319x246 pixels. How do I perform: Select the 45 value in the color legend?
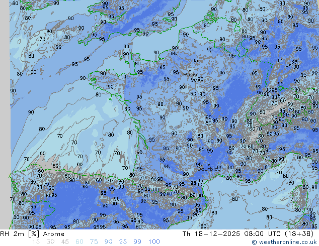65,242
